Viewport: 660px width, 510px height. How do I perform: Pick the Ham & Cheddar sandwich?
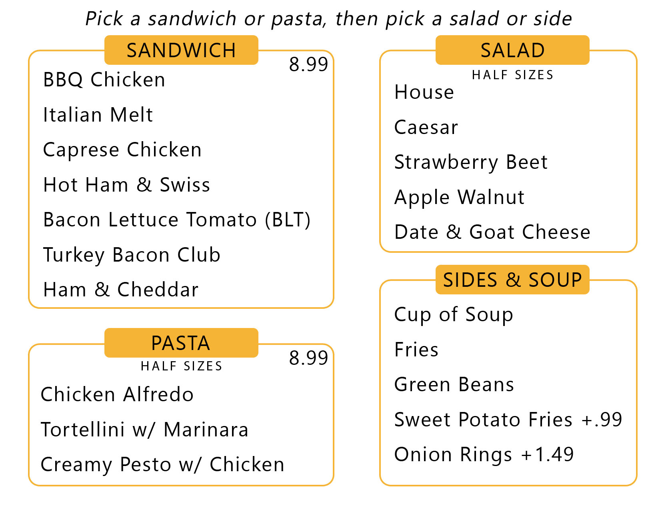click(x=121, y=290)
